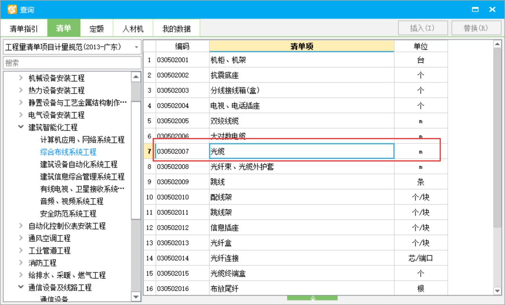Screen dimensions: 505x305
Task: Click the 替换(R) button
Action: 476,28
